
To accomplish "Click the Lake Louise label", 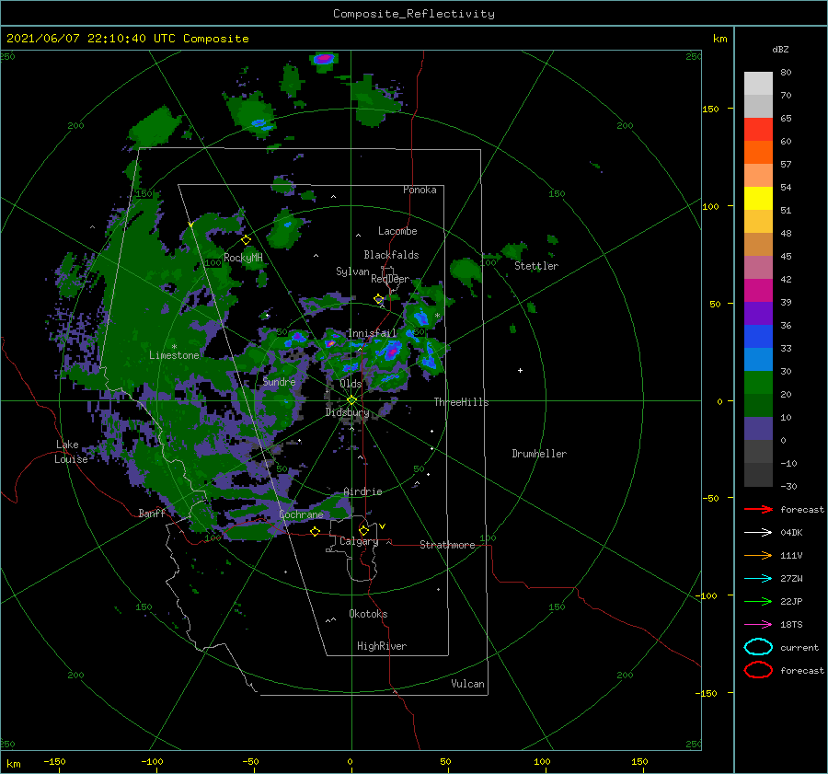I will tap(71, 452).
